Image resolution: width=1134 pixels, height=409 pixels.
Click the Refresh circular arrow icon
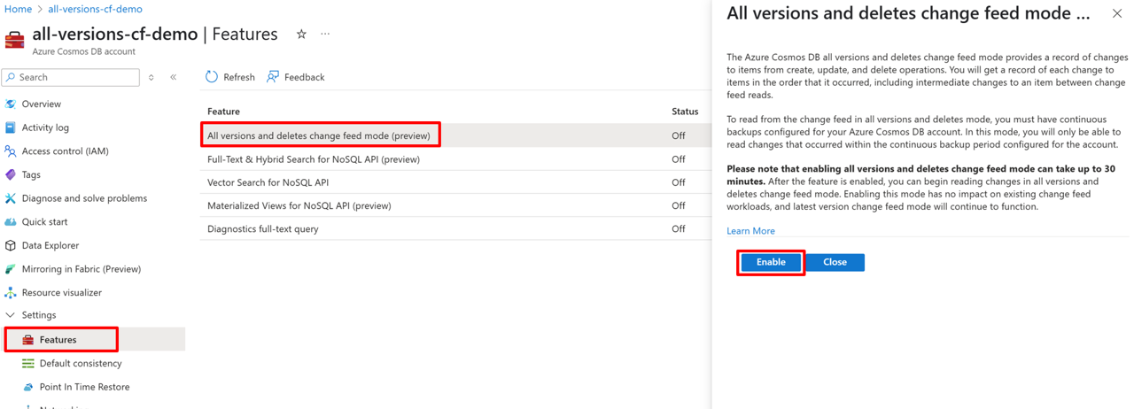[212, 77]
